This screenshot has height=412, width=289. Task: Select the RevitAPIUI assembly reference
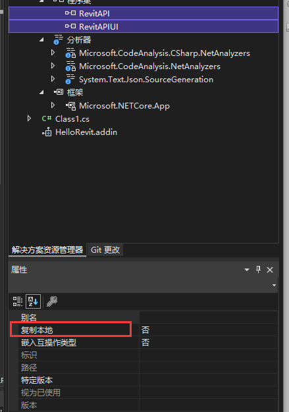(144, 26)
